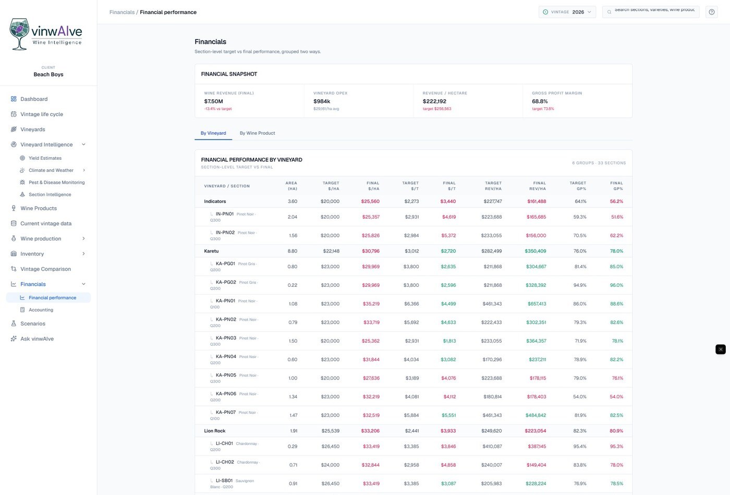
Task: Open Dashboard menu item
Action: click(48, 99)
